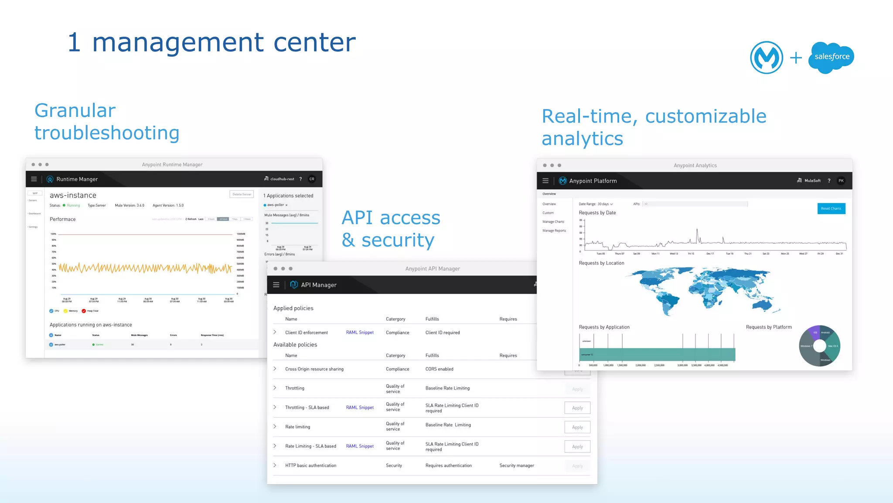Click the iOS slice of platform donut
This screenshot has height=503, width=893.
(x=815, y=332)
